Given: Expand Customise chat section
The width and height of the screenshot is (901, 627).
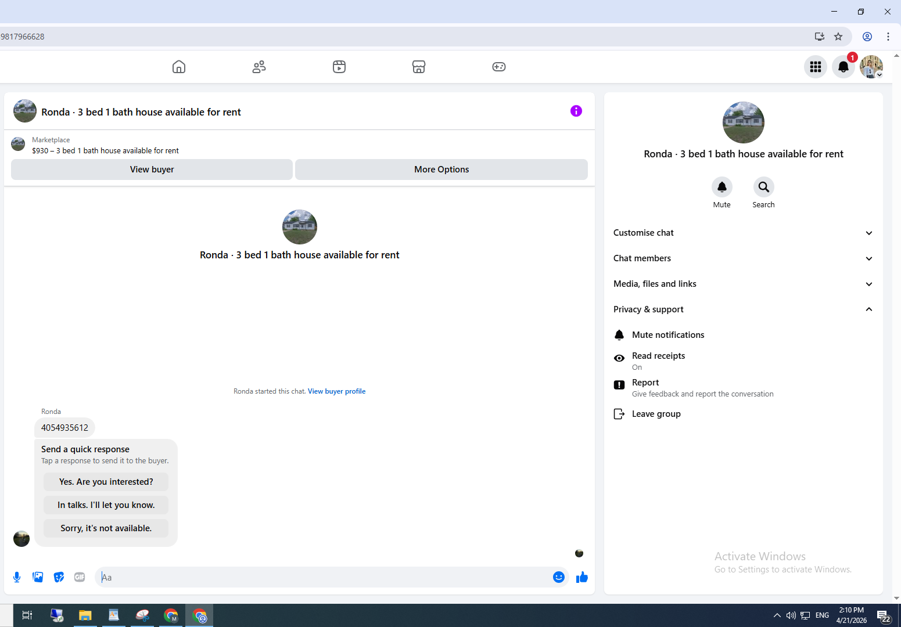Looking at the screenshot, I should click(744, 233).
